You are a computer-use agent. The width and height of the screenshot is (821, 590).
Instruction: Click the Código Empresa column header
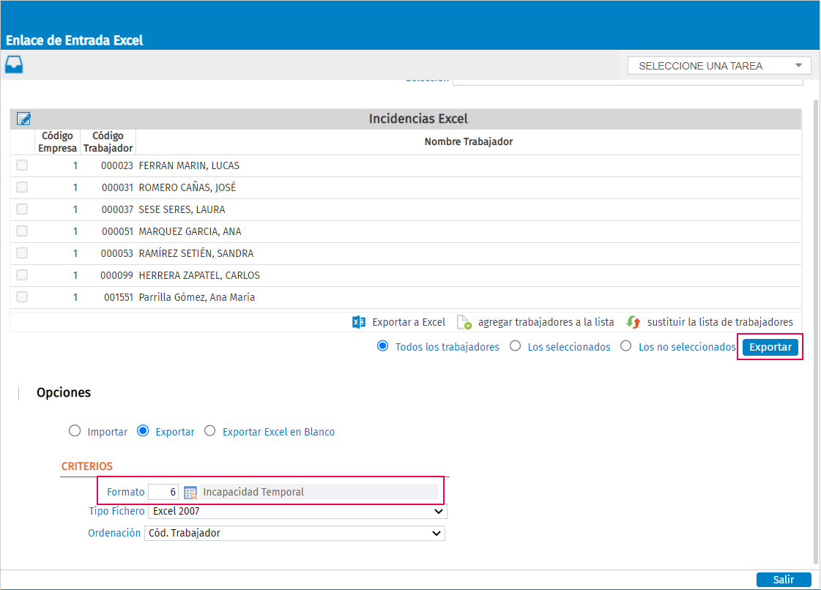[x=58, y=142]
